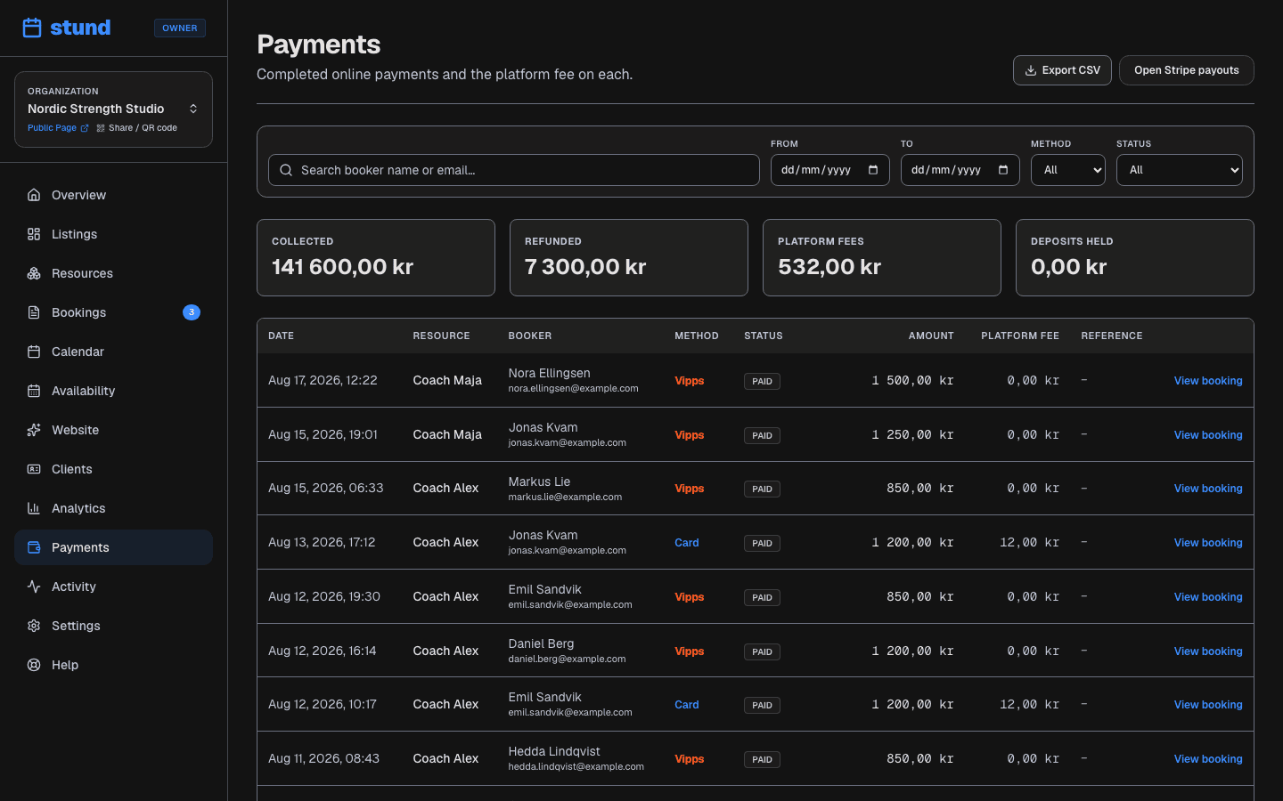
Task: View booking for Nora Ellingsen
Action: (x=1208, y=381)
